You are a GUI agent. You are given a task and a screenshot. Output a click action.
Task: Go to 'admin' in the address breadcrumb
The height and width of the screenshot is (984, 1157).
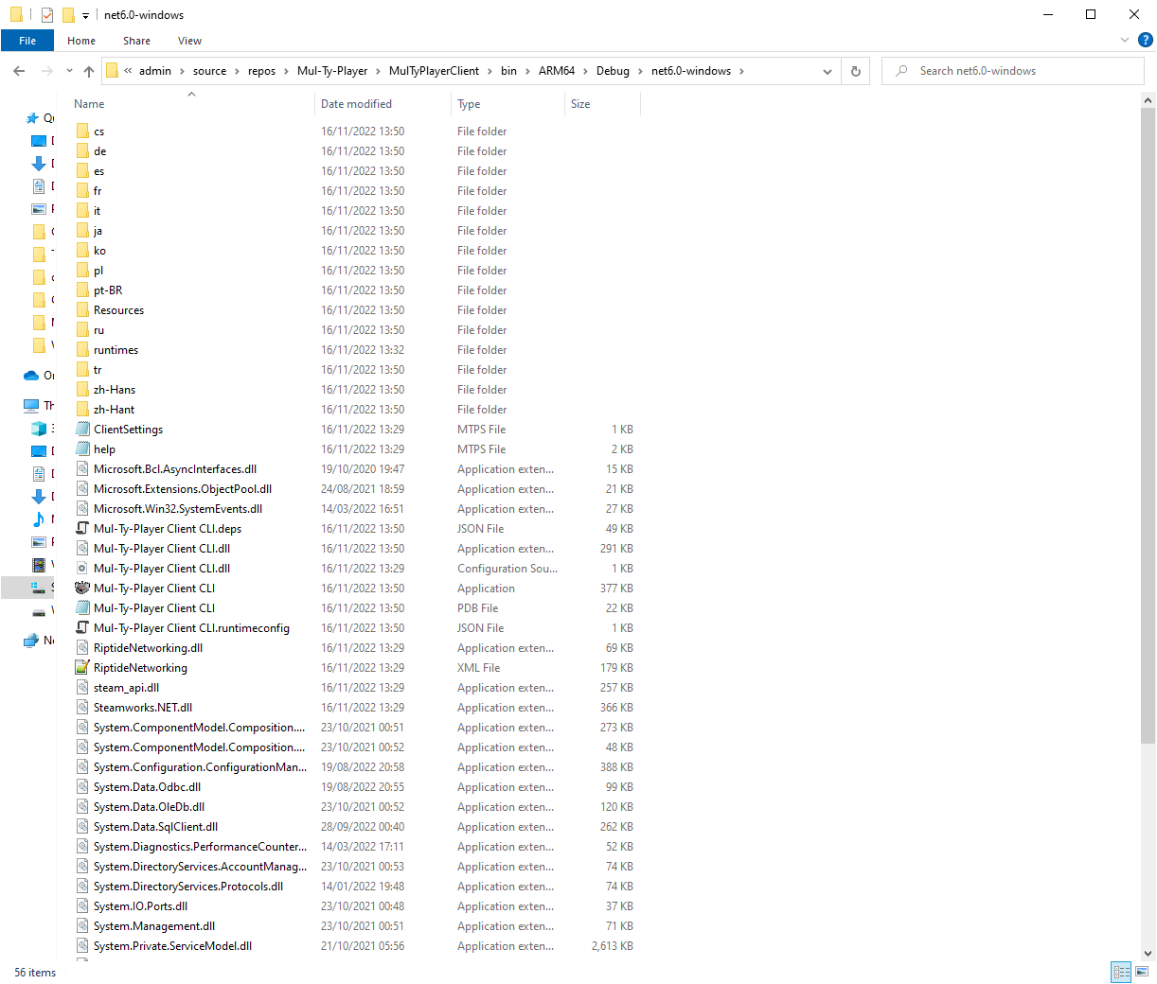(155, 71)
